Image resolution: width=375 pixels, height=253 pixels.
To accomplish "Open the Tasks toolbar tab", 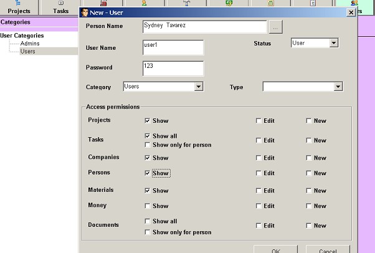I will click(60, 7).
